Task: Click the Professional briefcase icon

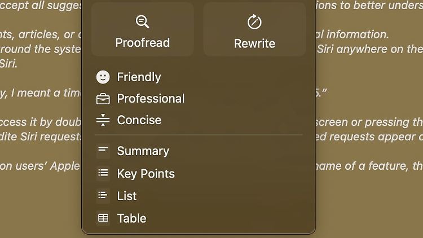Action: pyautogui.click(x=103, y=99)
